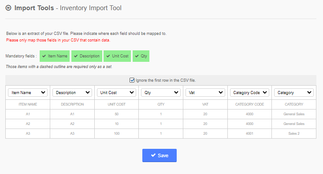
Task: Click the 'Below is an extract' instruction text
Action: coord(86,34)
